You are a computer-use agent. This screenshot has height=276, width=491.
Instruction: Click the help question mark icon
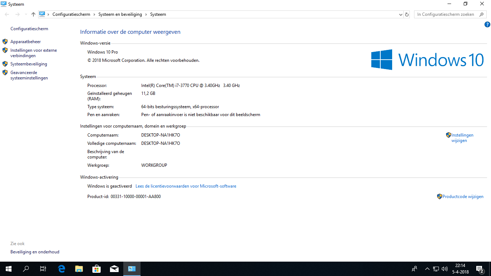(x=487, y=25)
